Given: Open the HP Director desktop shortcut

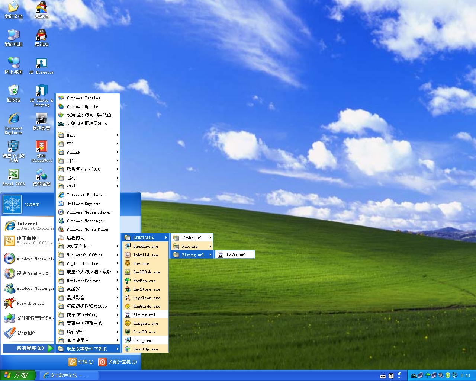Looking at the screenshot, I should point(41,65).
